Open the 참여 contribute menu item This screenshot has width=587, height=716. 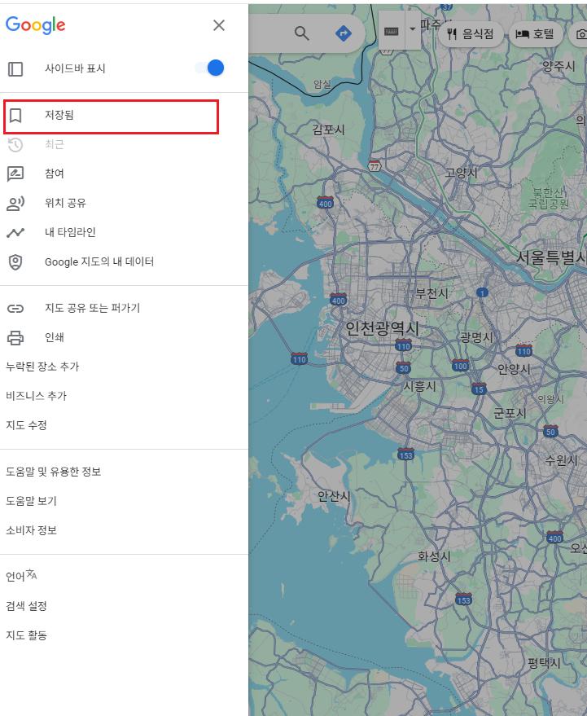123,174
